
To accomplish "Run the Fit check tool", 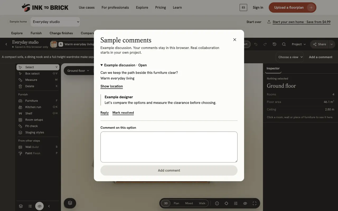I will pyautogui.click(x=38, y=126).
